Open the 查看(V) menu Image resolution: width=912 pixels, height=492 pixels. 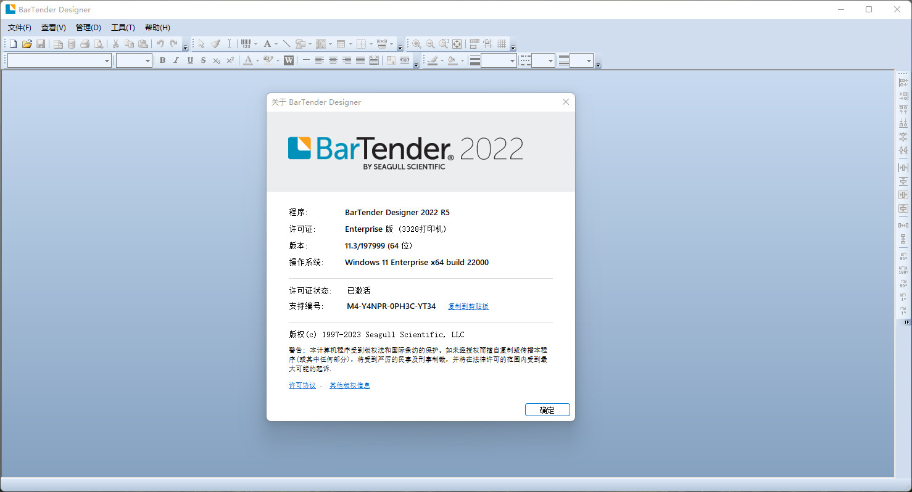[54, 28]
